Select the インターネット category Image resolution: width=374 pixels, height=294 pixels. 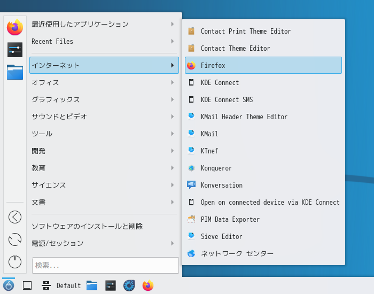(104, 65)
